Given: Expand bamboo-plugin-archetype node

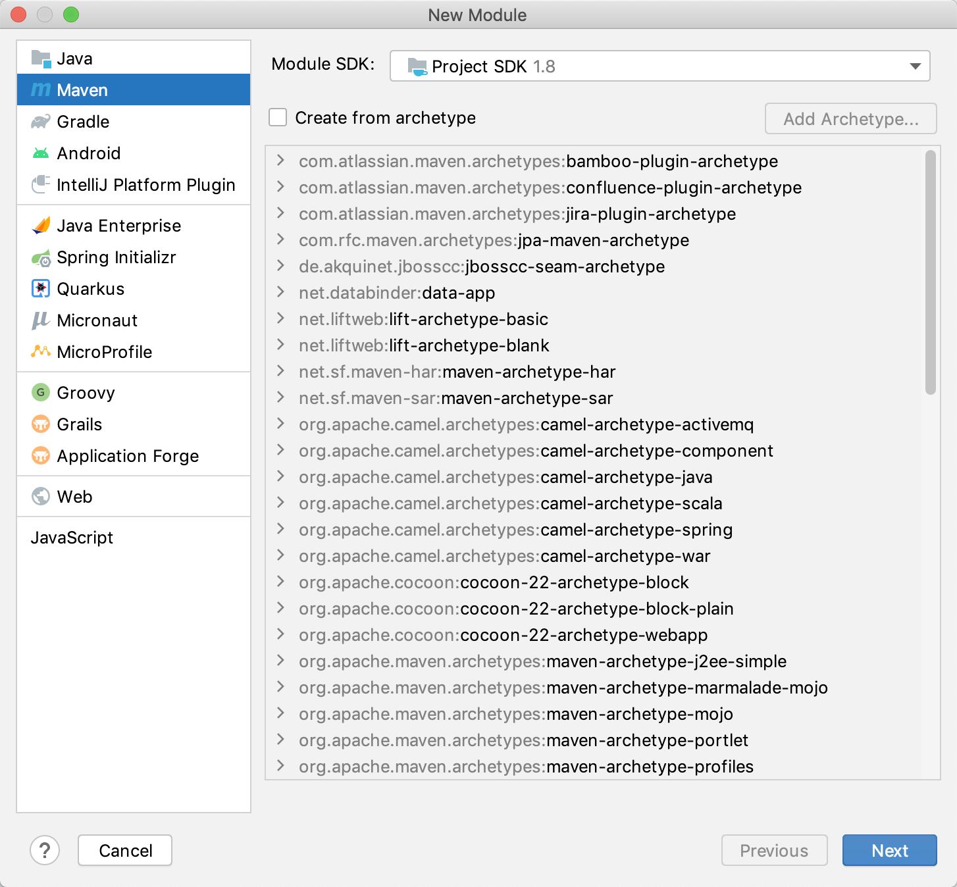Looking at the screenshot, I should click(x=281, y=161).
